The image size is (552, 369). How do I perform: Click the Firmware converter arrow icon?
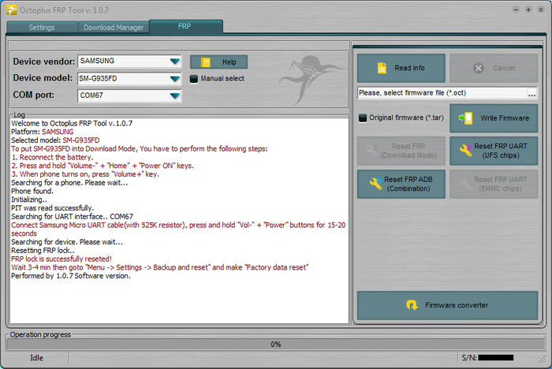410,305
